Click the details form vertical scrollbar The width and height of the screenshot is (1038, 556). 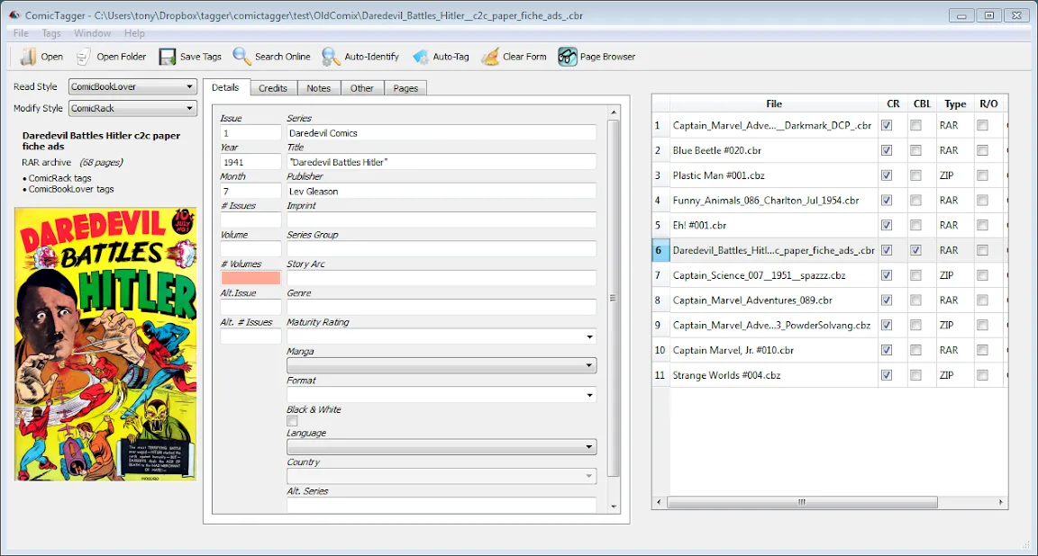coord(613,298)
